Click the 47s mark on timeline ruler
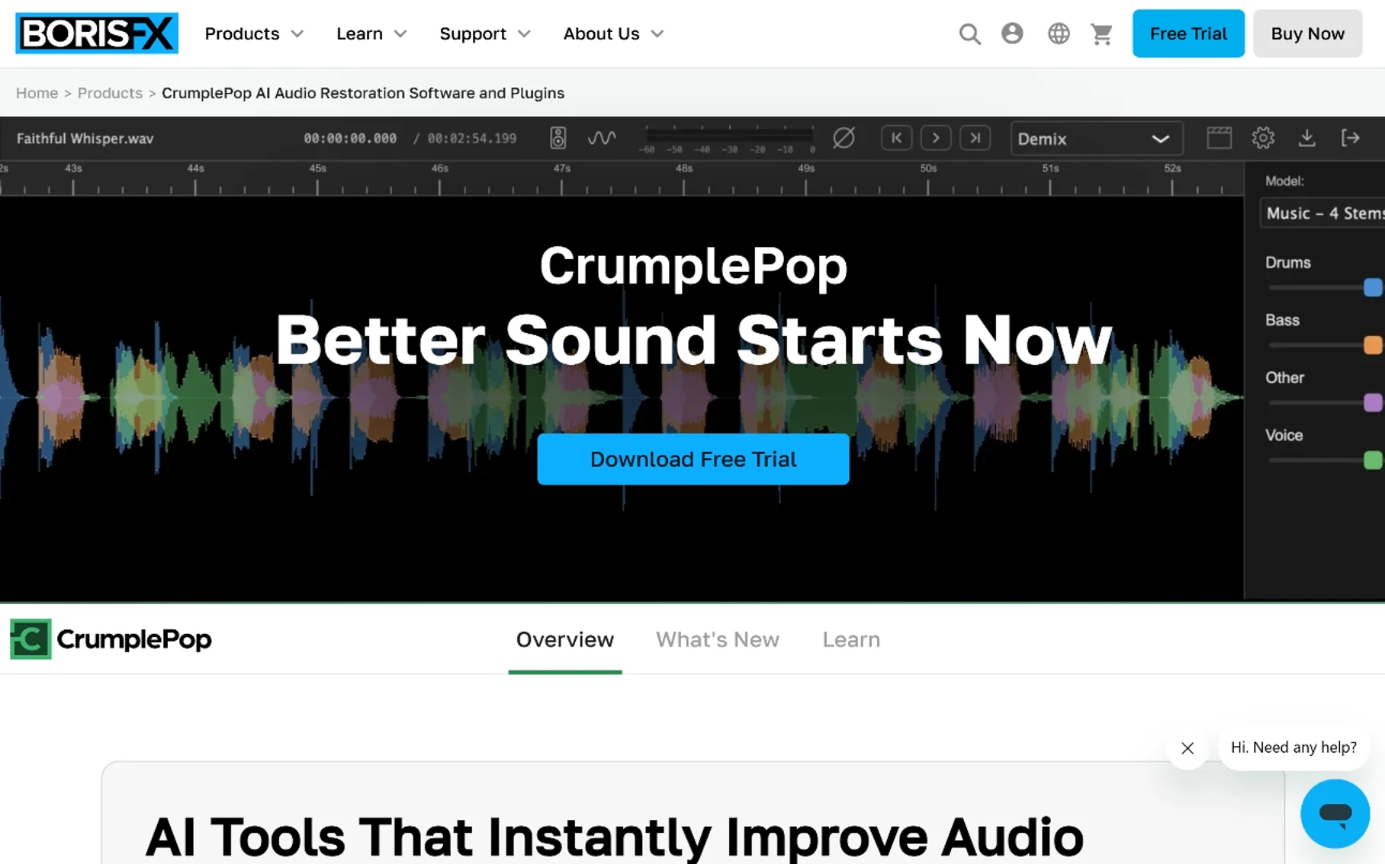The height and width of the screenshot is (864, 1385). coord(562,168)
